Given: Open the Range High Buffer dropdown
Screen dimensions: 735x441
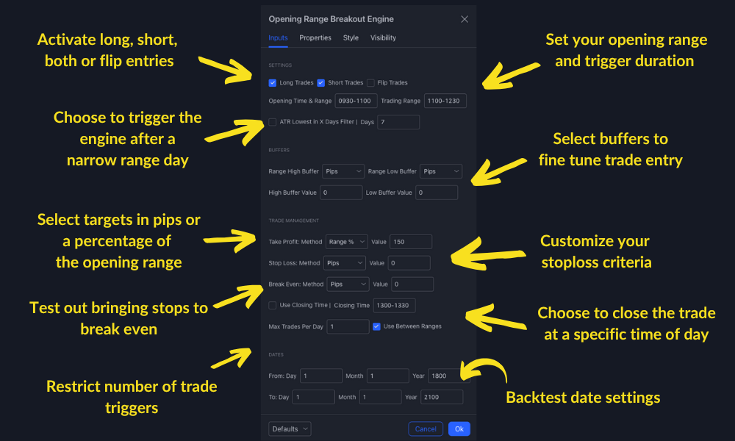Looking at the screenshot, I should [343, 171].
